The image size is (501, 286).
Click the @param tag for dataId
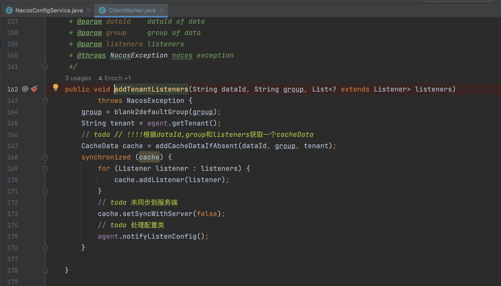tap(89, 21)
